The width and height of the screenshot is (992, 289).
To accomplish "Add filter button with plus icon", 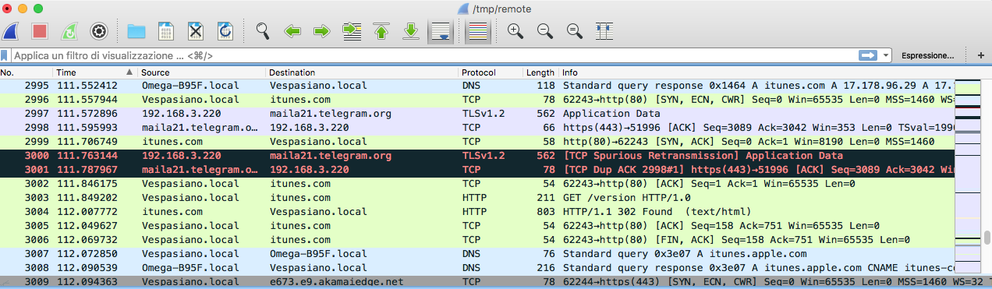I will [x=981, y=55].
